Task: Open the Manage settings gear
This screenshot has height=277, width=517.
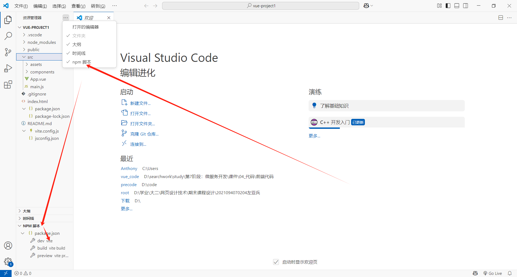Action: point(8,261)
